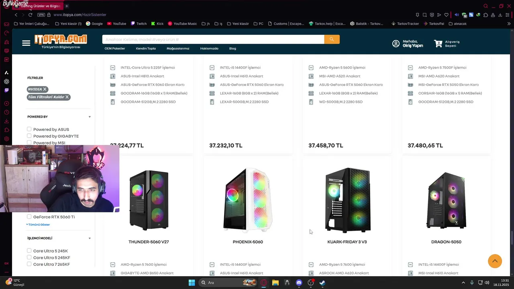
Task: Show more bookmarks with the chevron
Action: click(509, 24)
